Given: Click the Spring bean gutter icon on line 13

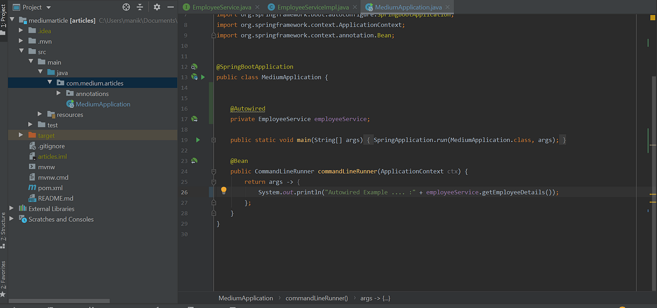Looking at the screenshot, I should pyautogui.click(x=194, y=77).
